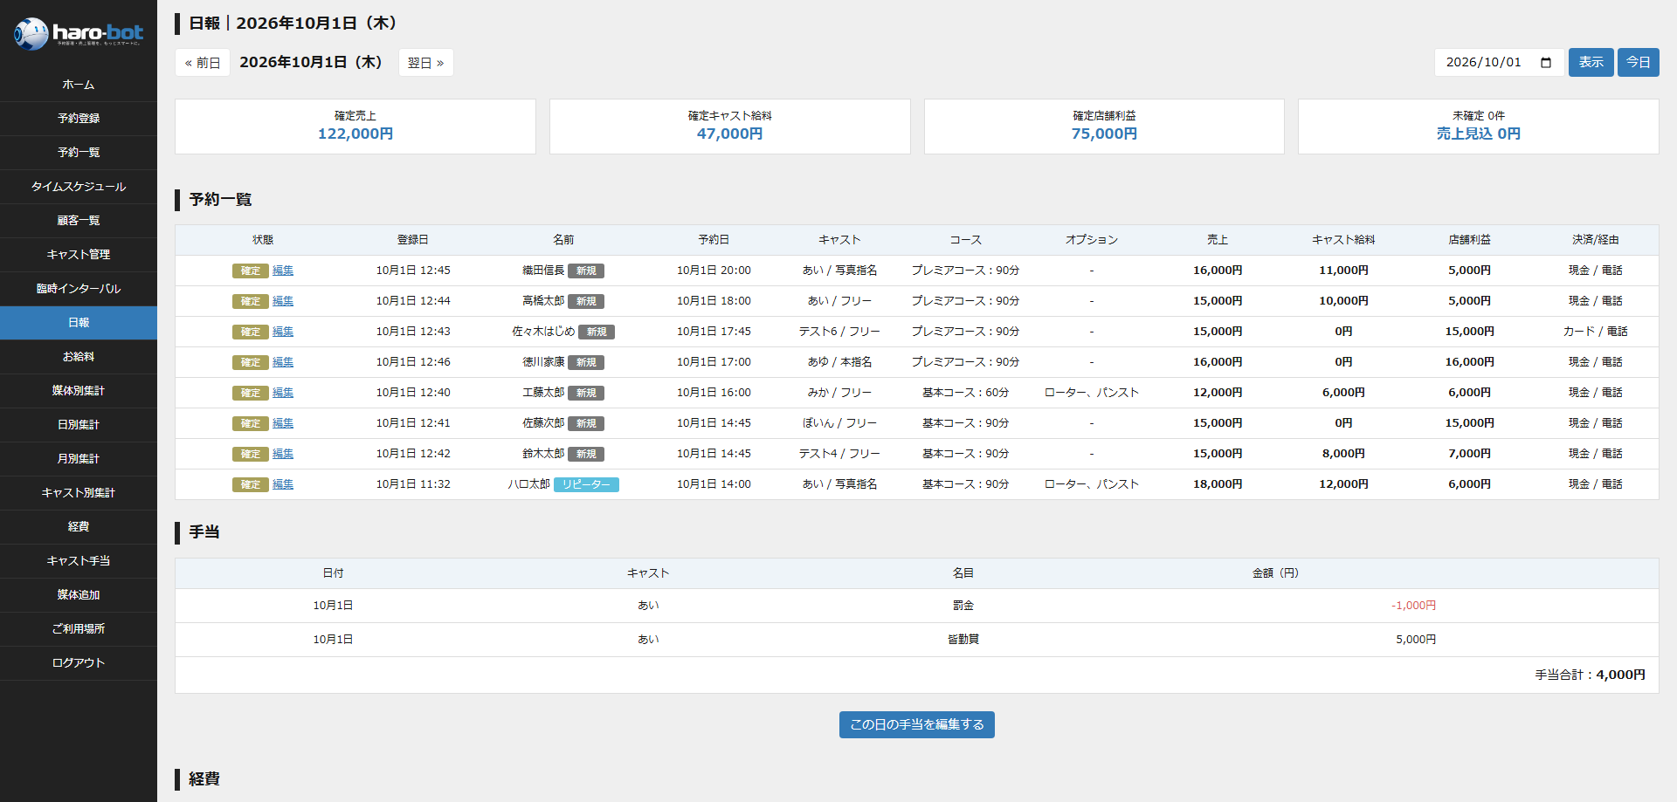This screenshot has height=802, width=1677.
Task: Click the 2026/10/01 date input field
Action: [x=1499, y=63]
